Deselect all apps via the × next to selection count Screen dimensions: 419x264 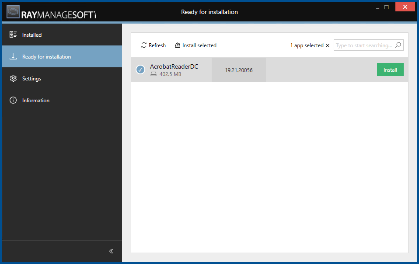[x=328, y=45]
